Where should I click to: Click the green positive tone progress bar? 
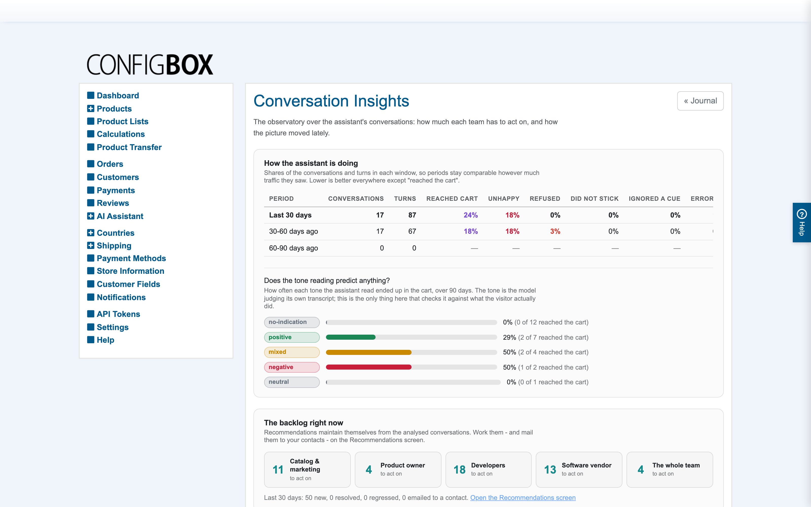(x=351, y=337)
